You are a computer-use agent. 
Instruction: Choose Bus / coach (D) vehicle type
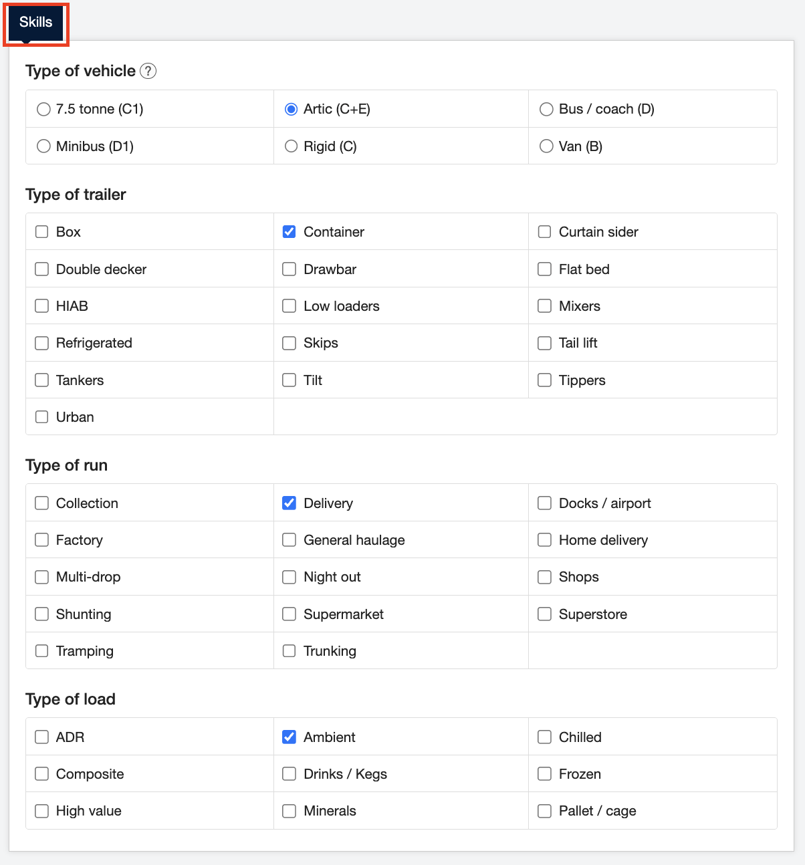pos(546,108)
